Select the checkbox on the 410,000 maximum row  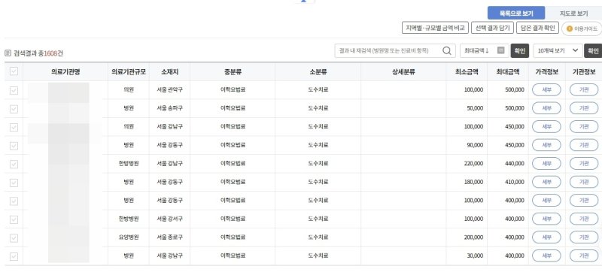(14, 183)
